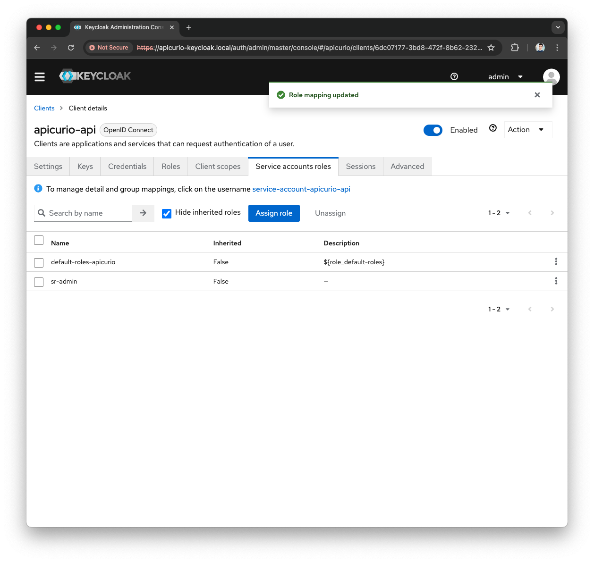Click the Inherited column header
The height and width of the screenshot is (562, 594).
[x=227, y=243]
